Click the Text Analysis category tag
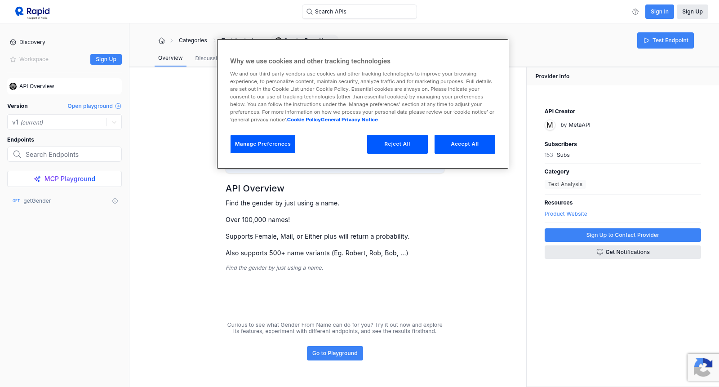The image size is (719, 387). point(565,184)
